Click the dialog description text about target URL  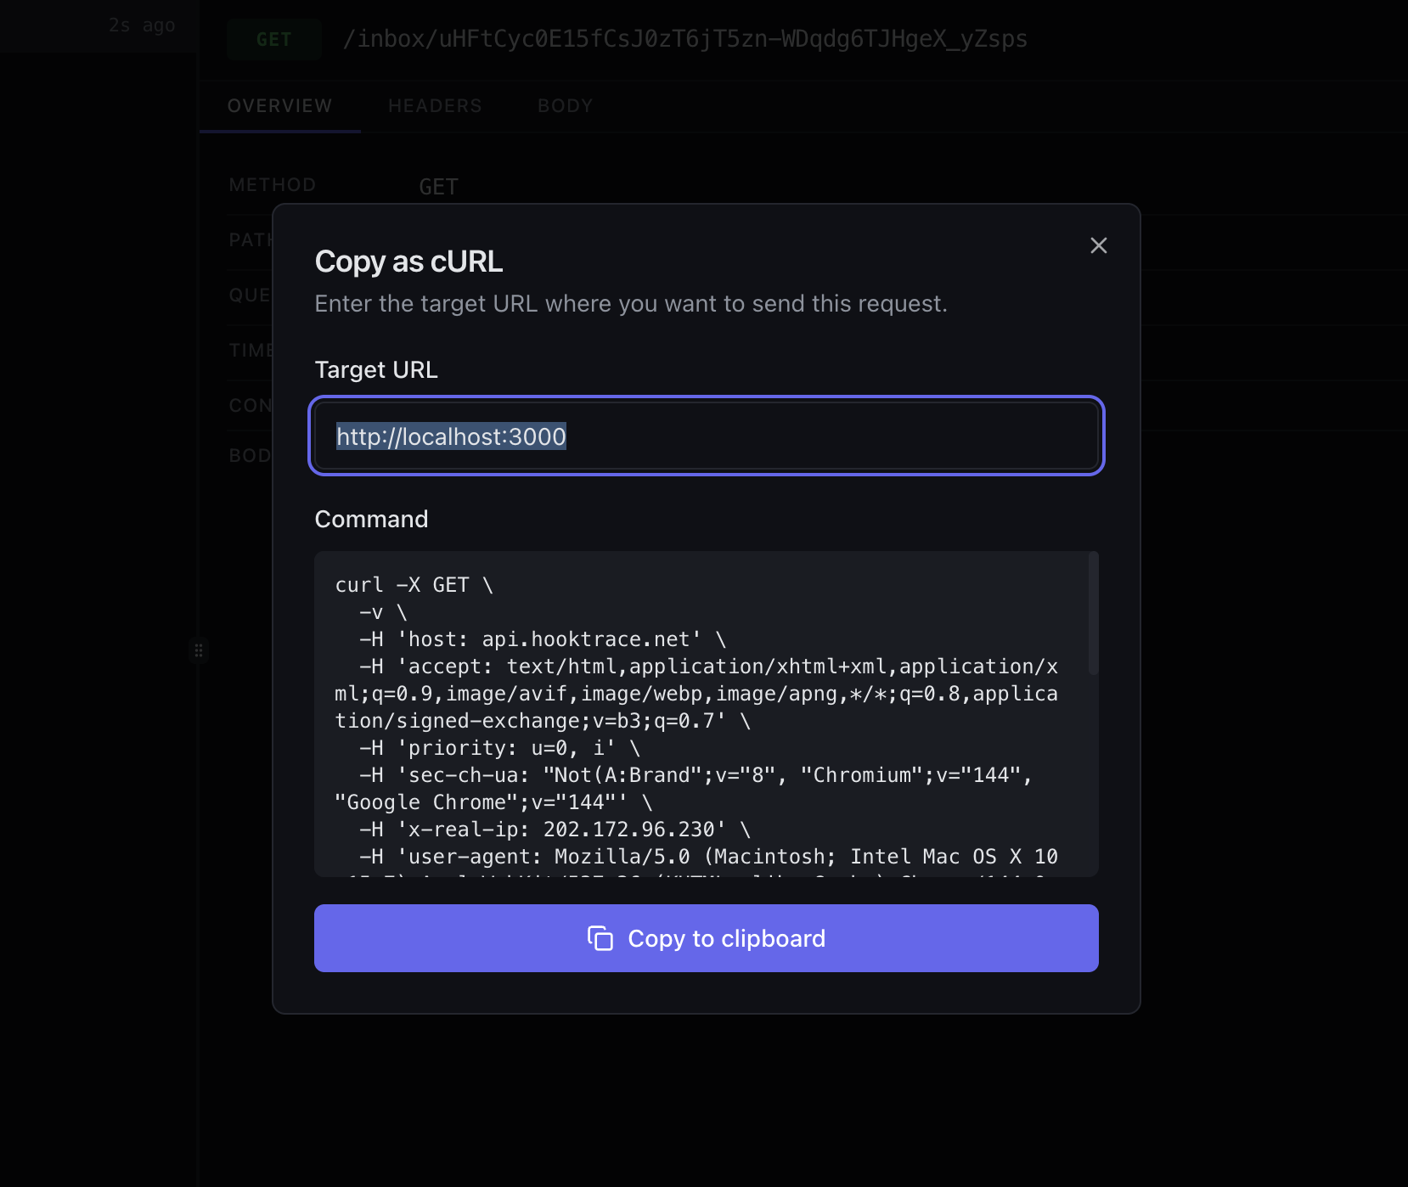pyautogui.click(x=630, y=303)
